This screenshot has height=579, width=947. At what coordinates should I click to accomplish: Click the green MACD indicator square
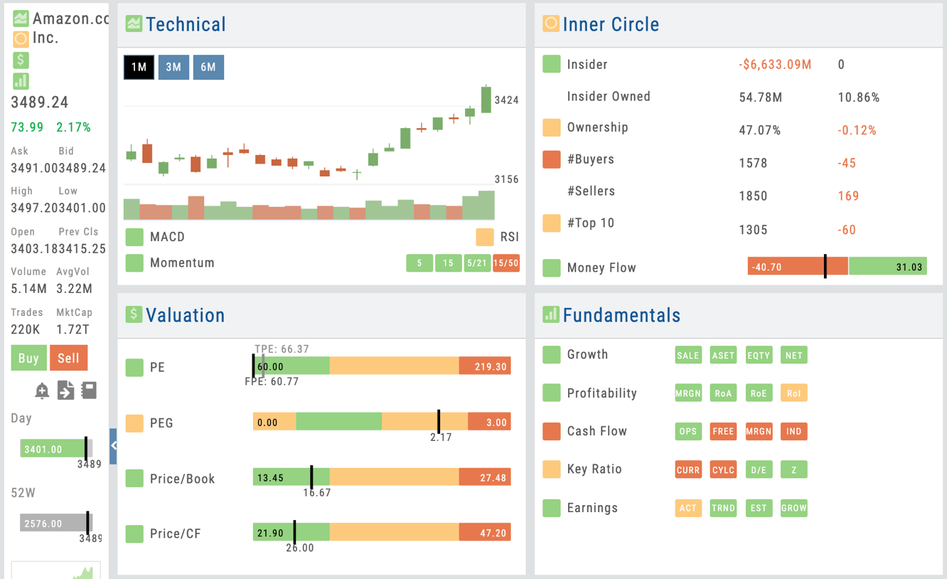[x=134, y=237]
